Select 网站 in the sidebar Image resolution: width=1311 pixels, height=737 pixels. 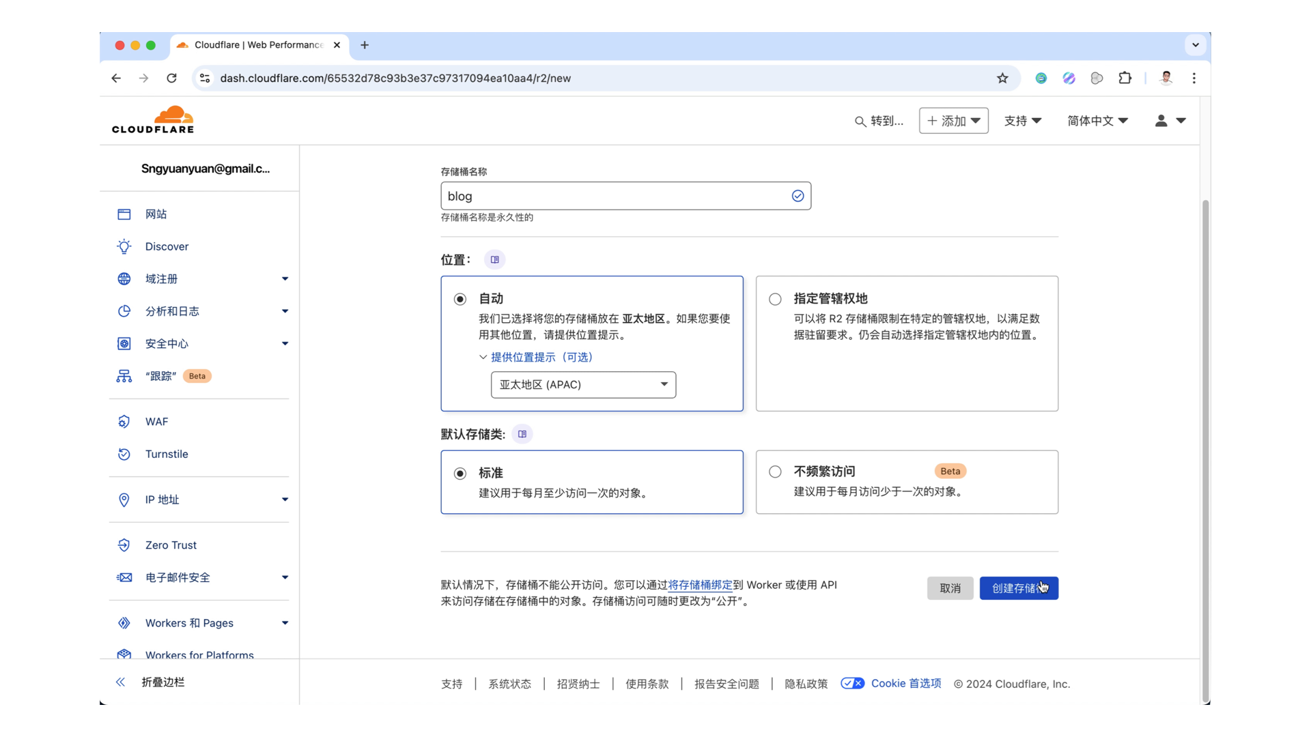pyautogui.click(x=156, y=214)
